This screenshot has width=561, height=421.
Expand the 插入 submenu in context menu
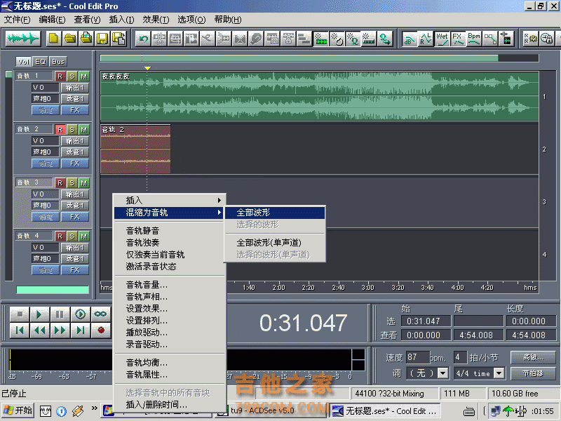click(x=168, y=200)
